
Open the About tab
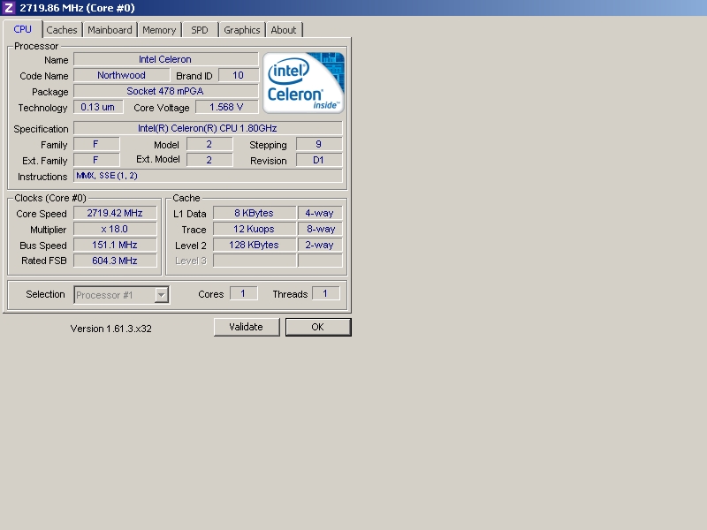pyautogui.click(x=284, y=30)
